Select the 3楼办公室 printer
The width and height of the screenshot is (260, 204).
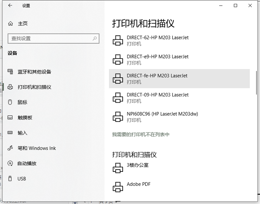(179, 168)
